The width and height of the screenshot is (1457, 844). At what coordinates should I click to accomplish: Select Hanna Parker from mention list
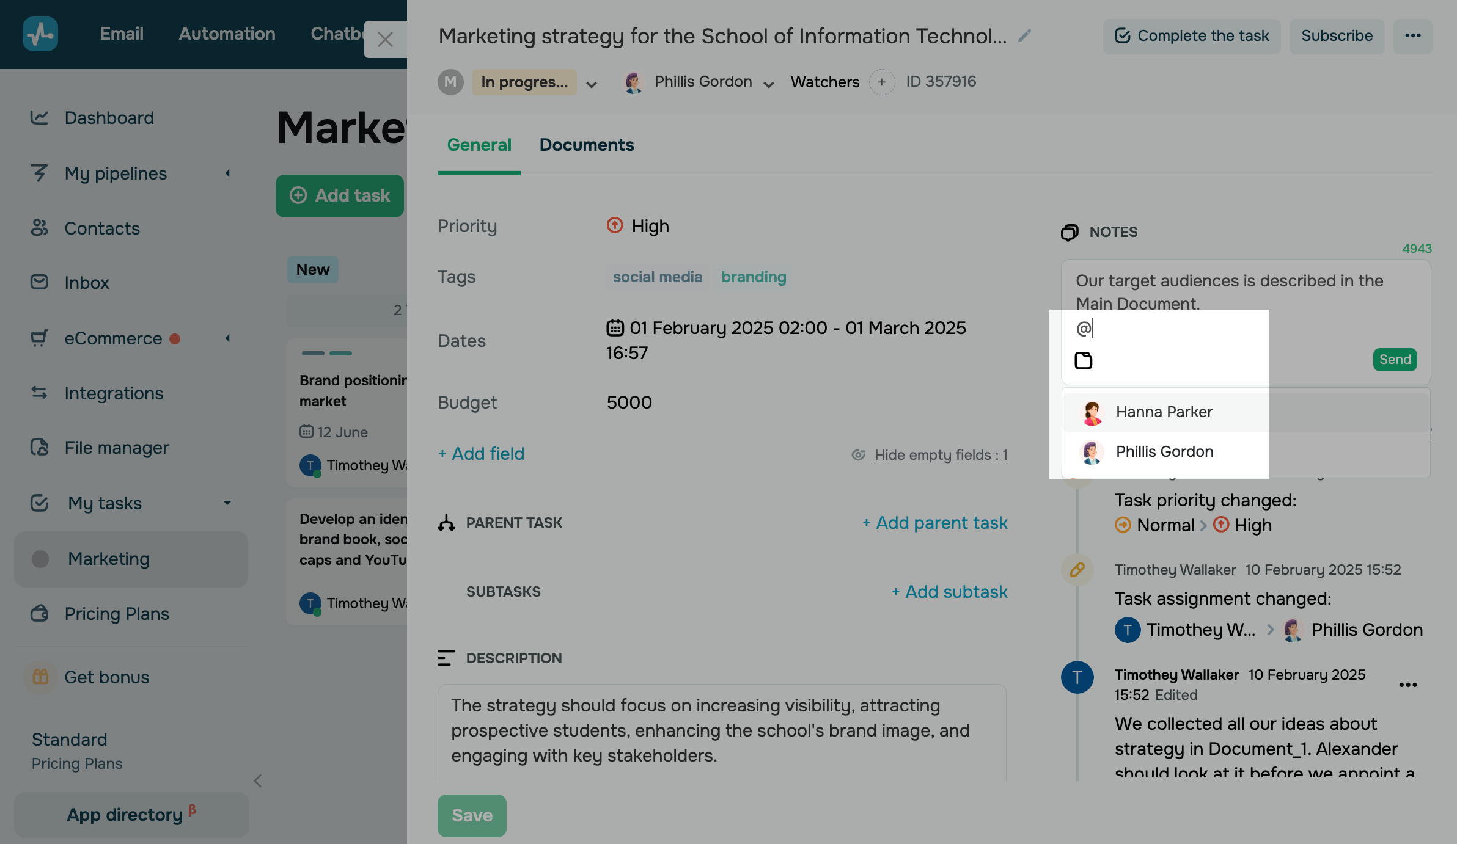pyautogui.click(x=1164, y=412)
